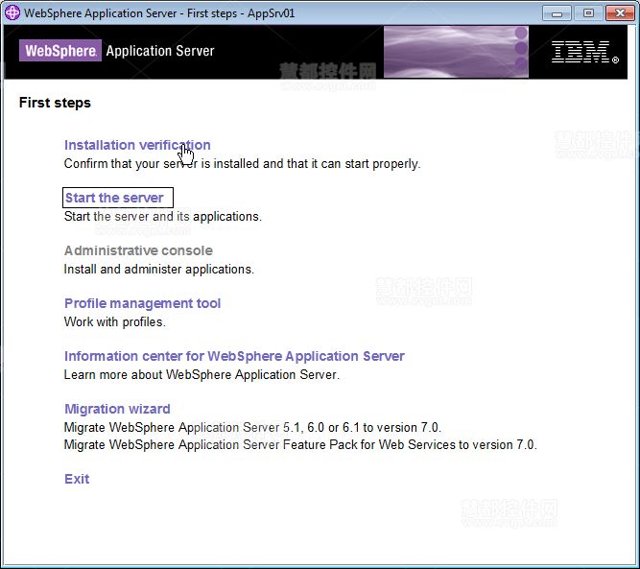Viewport: 640px width, 569px height.
Task: Open Information center for WebSphere Application Server
Action: click(234, 356)
